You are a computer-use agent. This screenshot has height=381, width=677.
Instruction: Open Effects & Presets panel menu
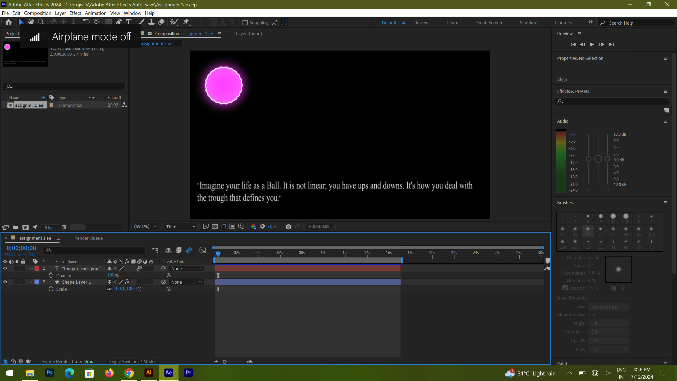point(666,91)
